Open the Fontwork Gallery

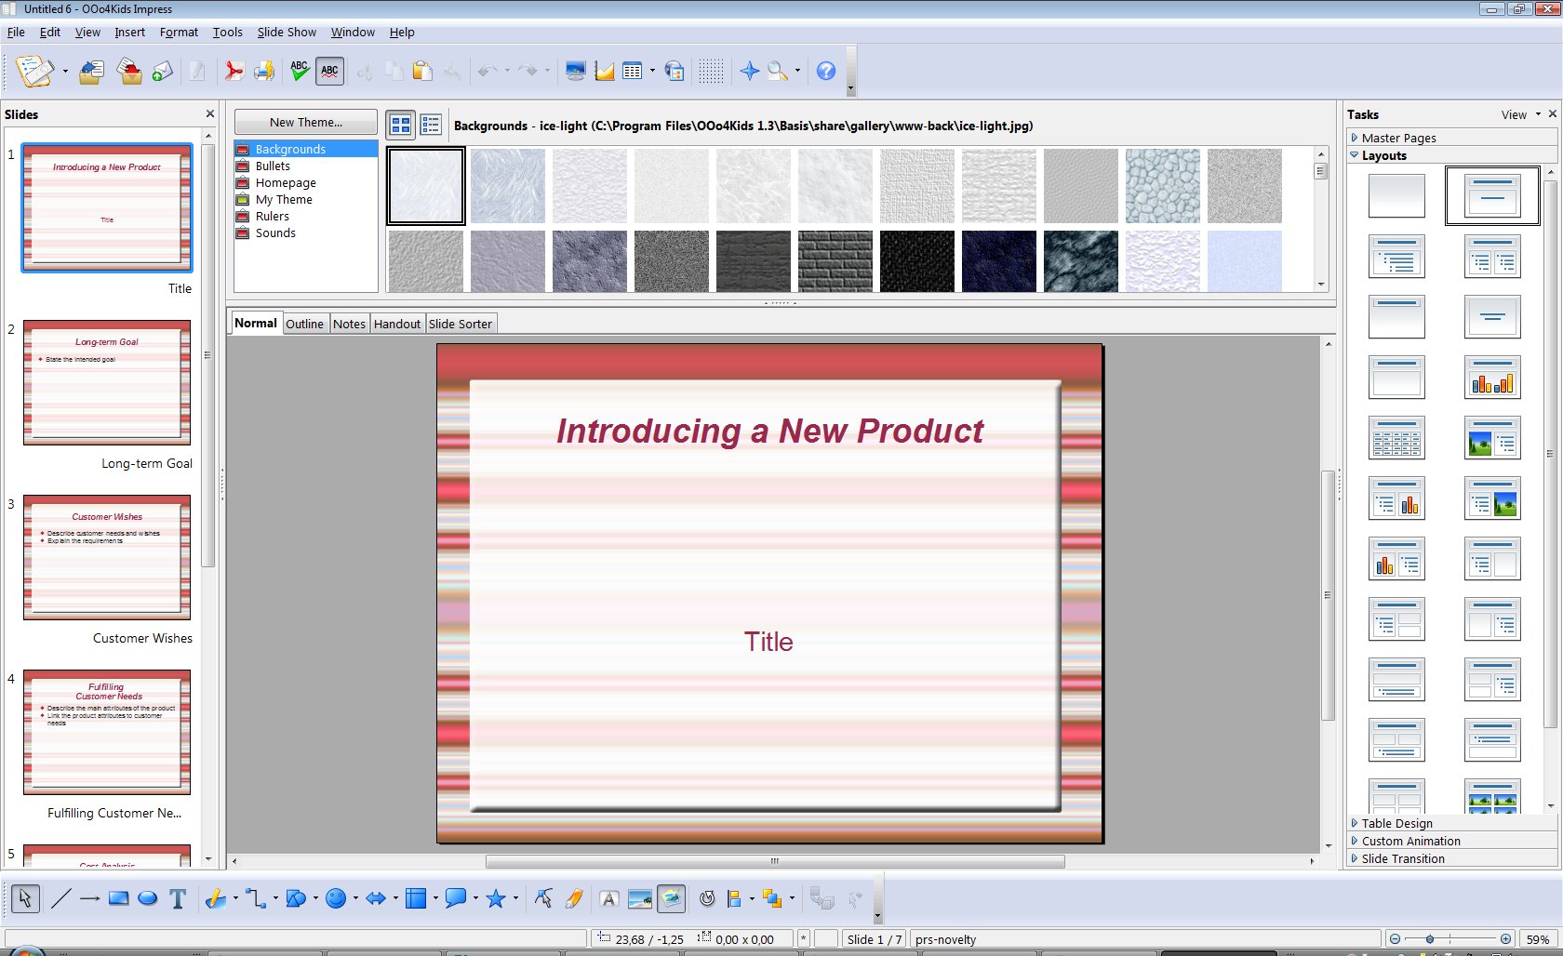pos(609,898)
